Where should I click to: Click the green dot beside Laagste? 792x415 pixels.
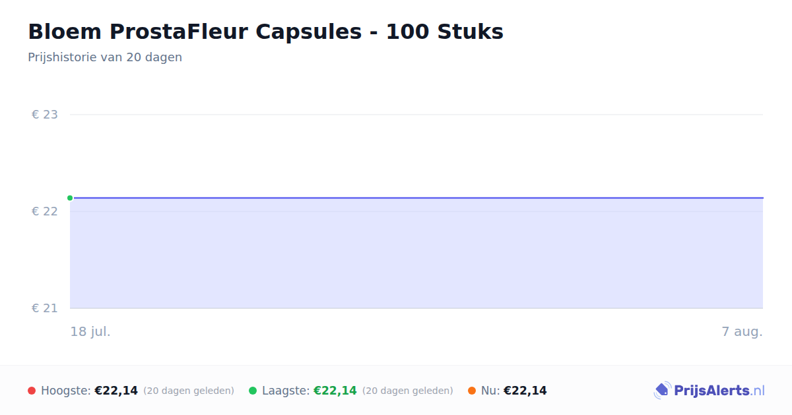pyautogui.click(x=253, y=391)
